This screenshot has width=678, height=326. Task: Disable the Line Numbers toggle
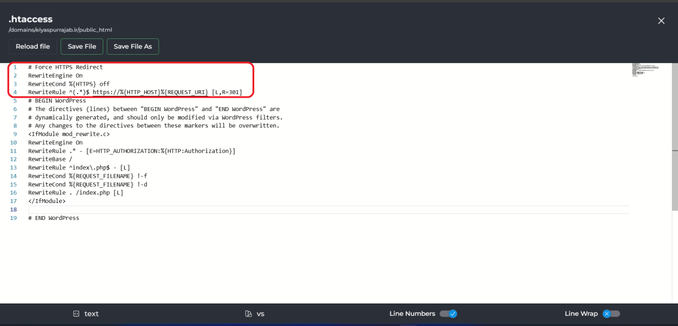pos(448,314)
